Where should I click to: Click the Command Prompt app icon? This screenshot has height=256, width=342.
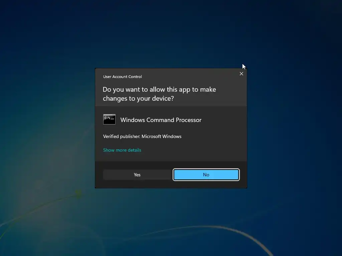109,120
